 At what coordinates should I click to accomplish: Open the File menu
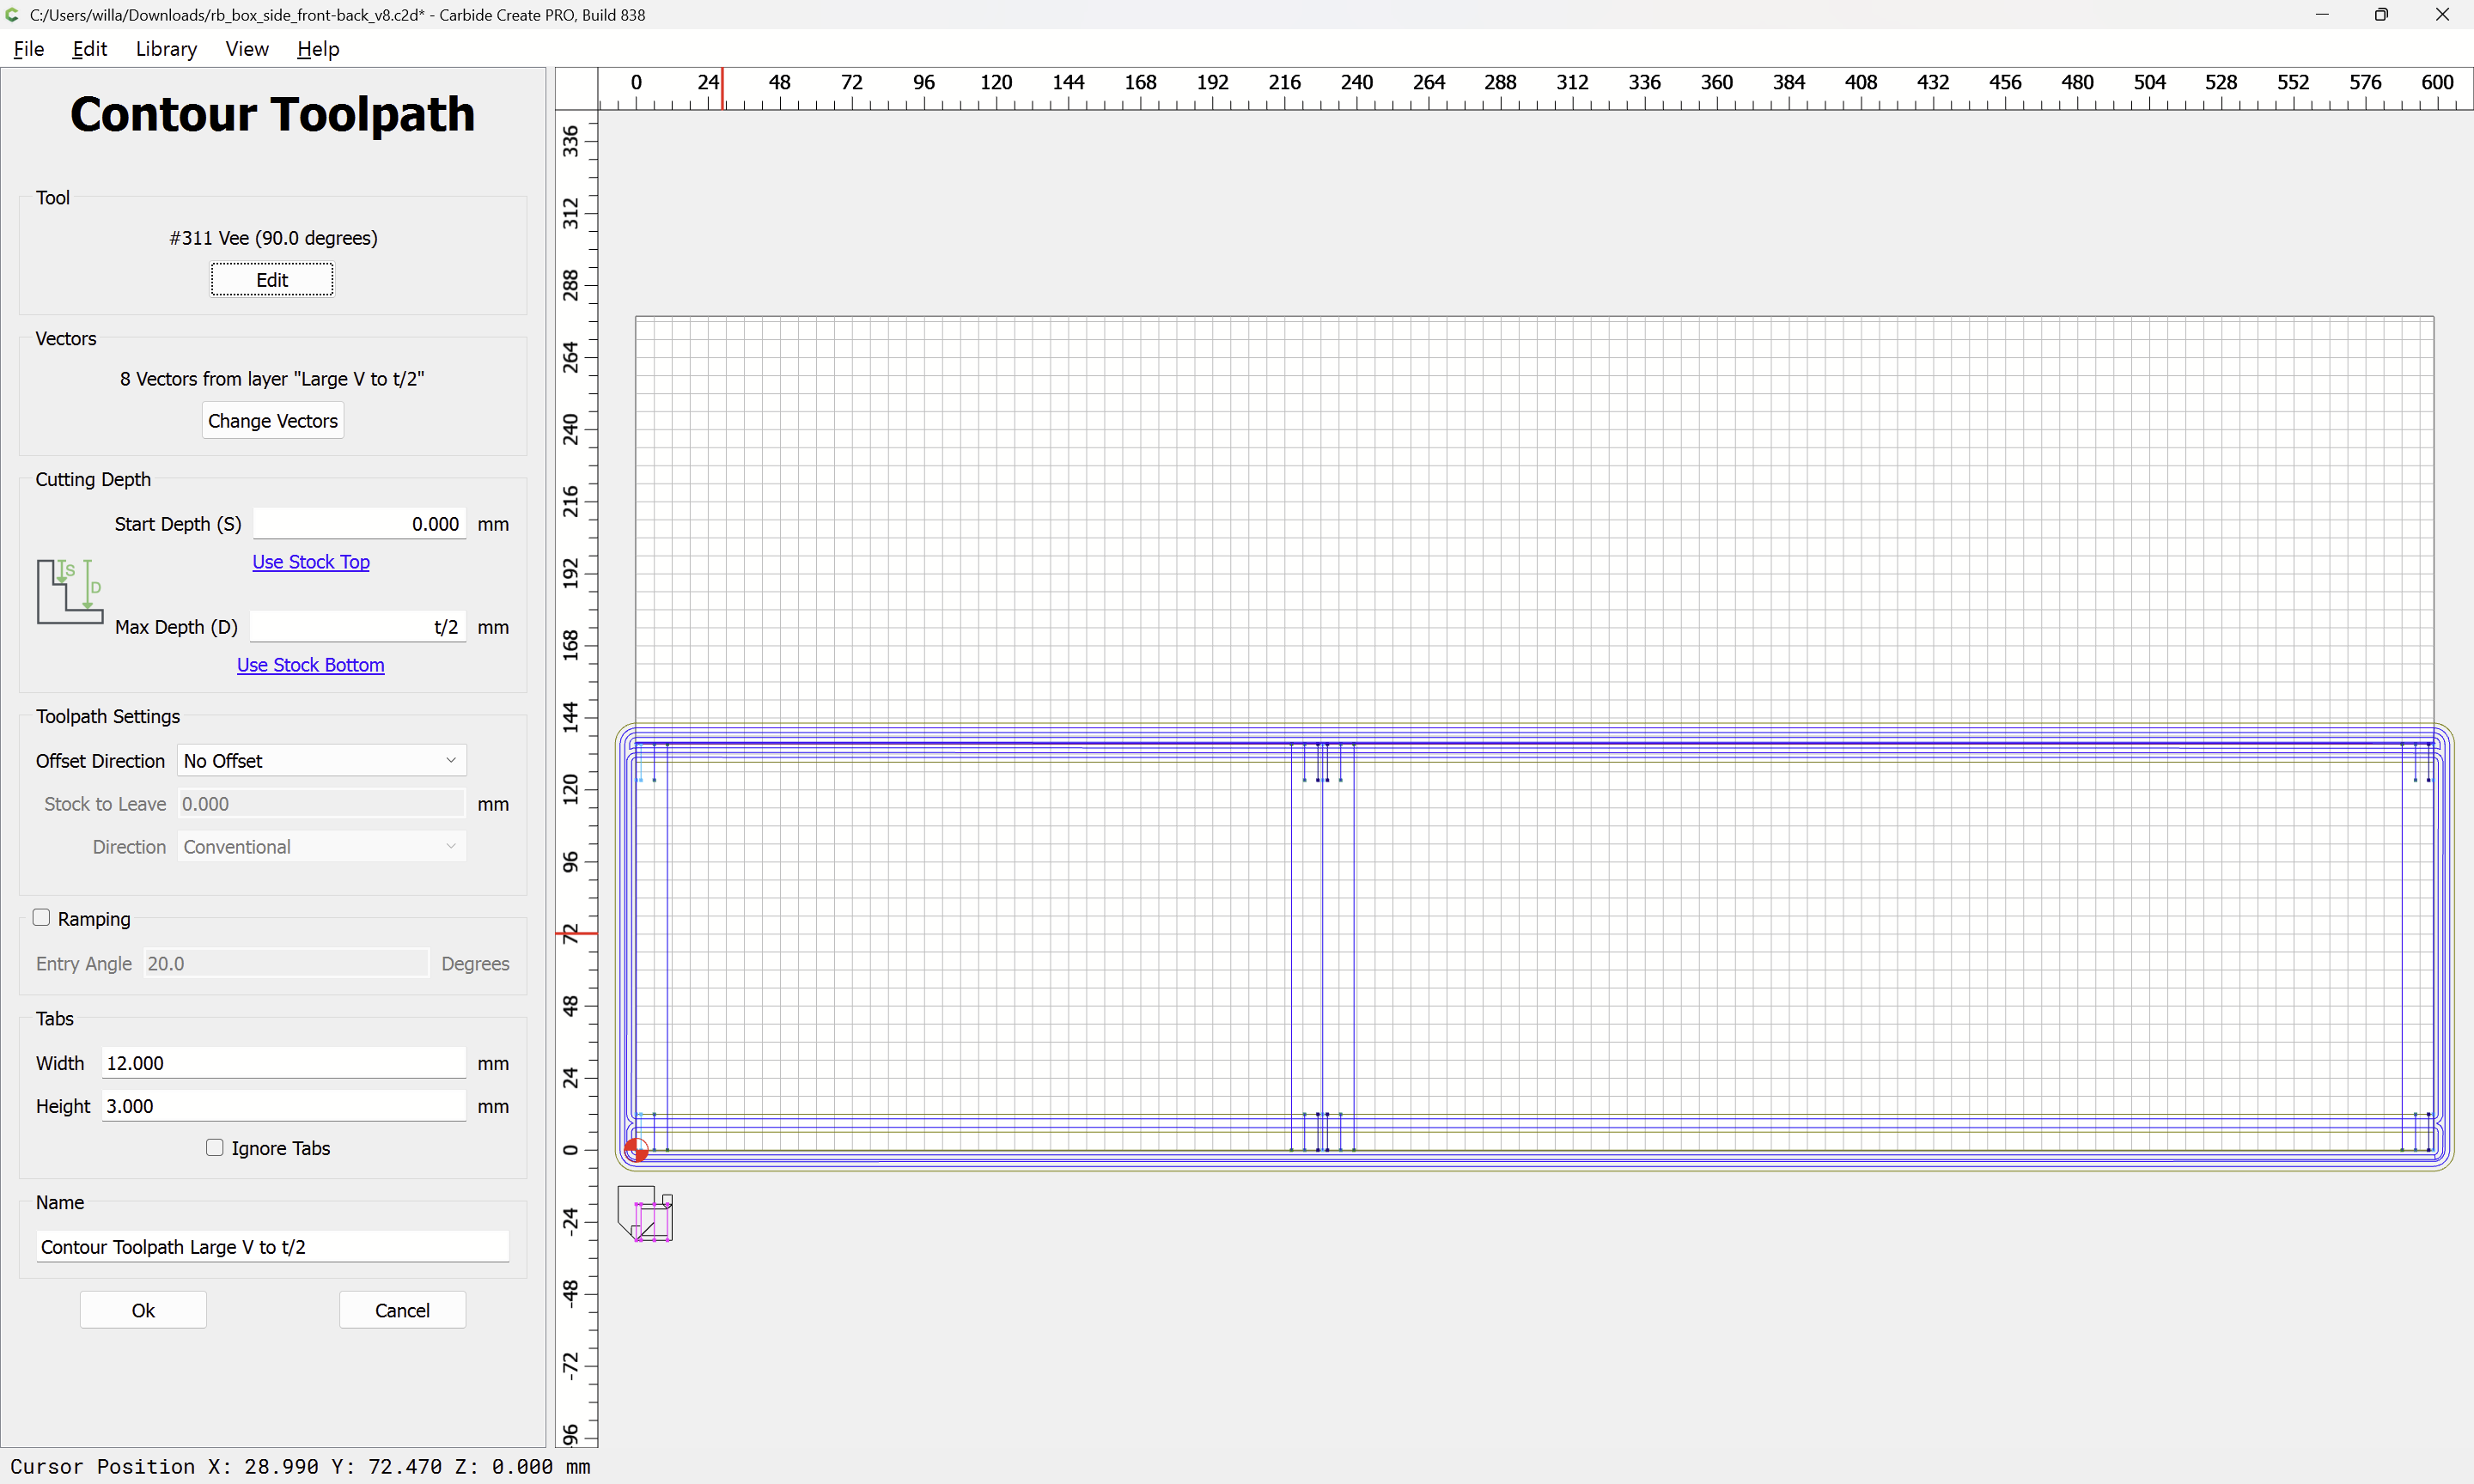click(28, 49)
